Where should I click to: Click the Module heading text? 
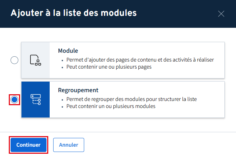coord(68,51)
